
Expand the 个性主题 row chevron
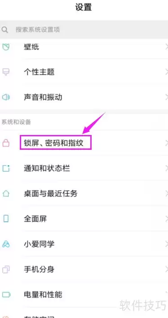(166, 72)
